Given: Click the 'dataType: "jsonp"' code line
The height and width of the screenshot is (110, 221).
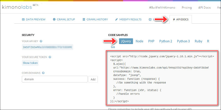Looking at the screenshot, I should click(x=127, y=75).
